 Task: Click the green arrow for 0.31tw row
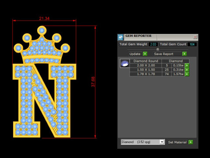tap(187, 70)
